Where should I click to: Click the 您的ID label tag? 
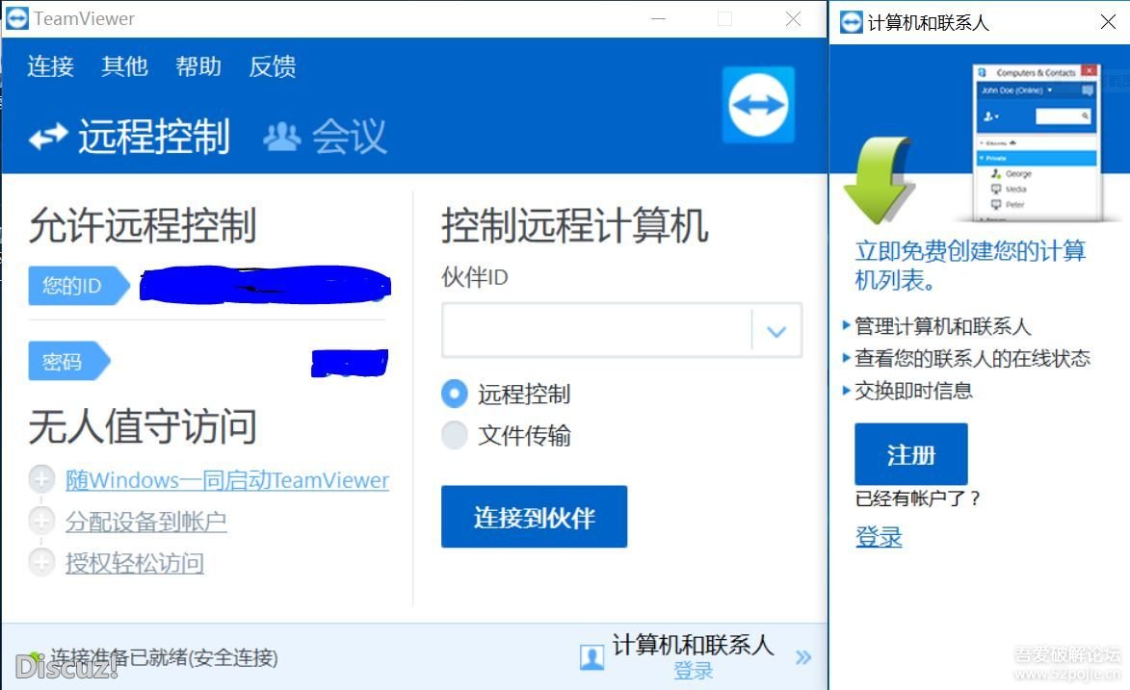pos(79,286)
